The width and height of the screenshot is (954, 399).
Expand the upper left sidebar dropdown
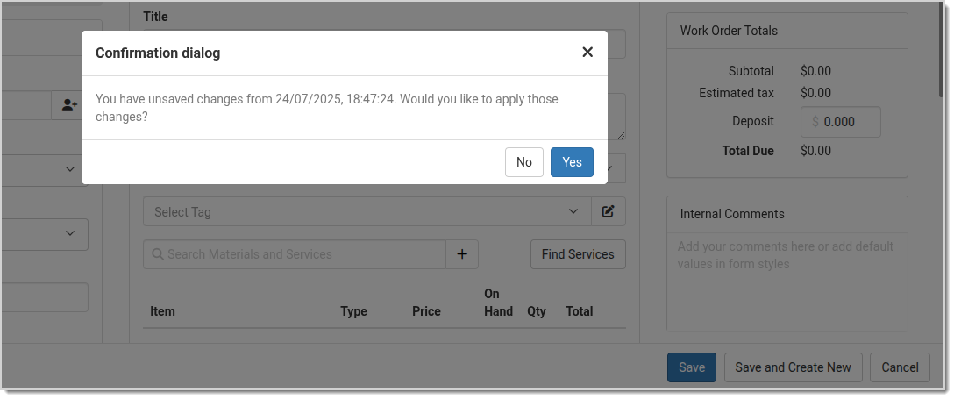click(x=44, y=169)
